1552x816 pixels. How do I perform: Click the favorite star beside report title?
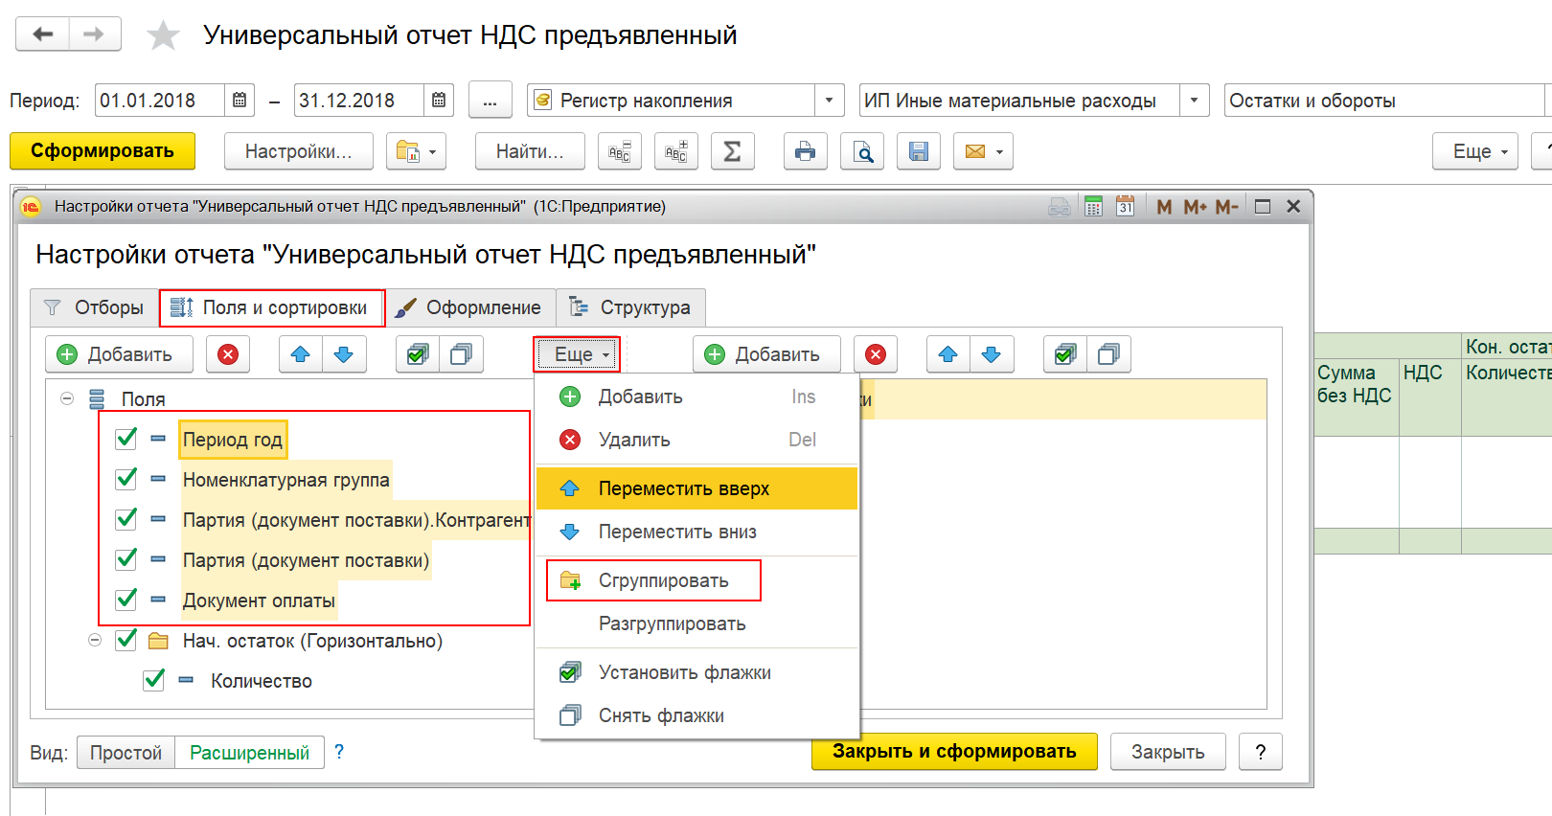[163, 36]
